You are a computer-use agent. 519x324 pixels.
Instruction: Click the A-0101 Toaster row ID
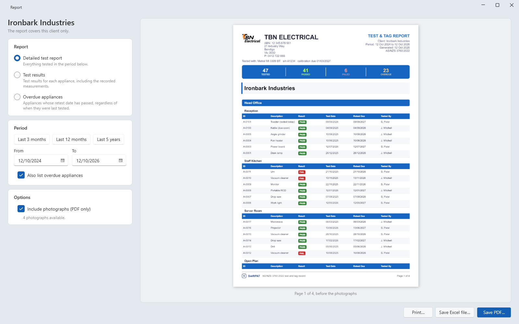coord(247,122)
